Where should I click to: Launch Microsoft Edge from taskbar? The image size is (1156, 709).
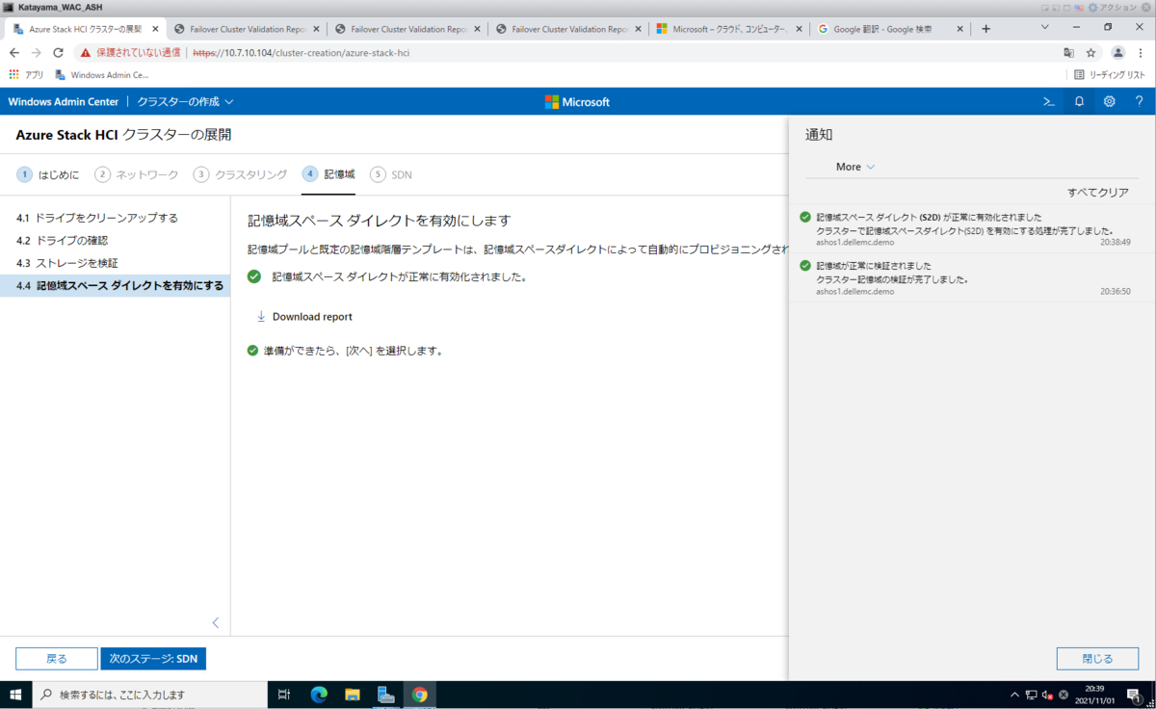click(319, 694)
